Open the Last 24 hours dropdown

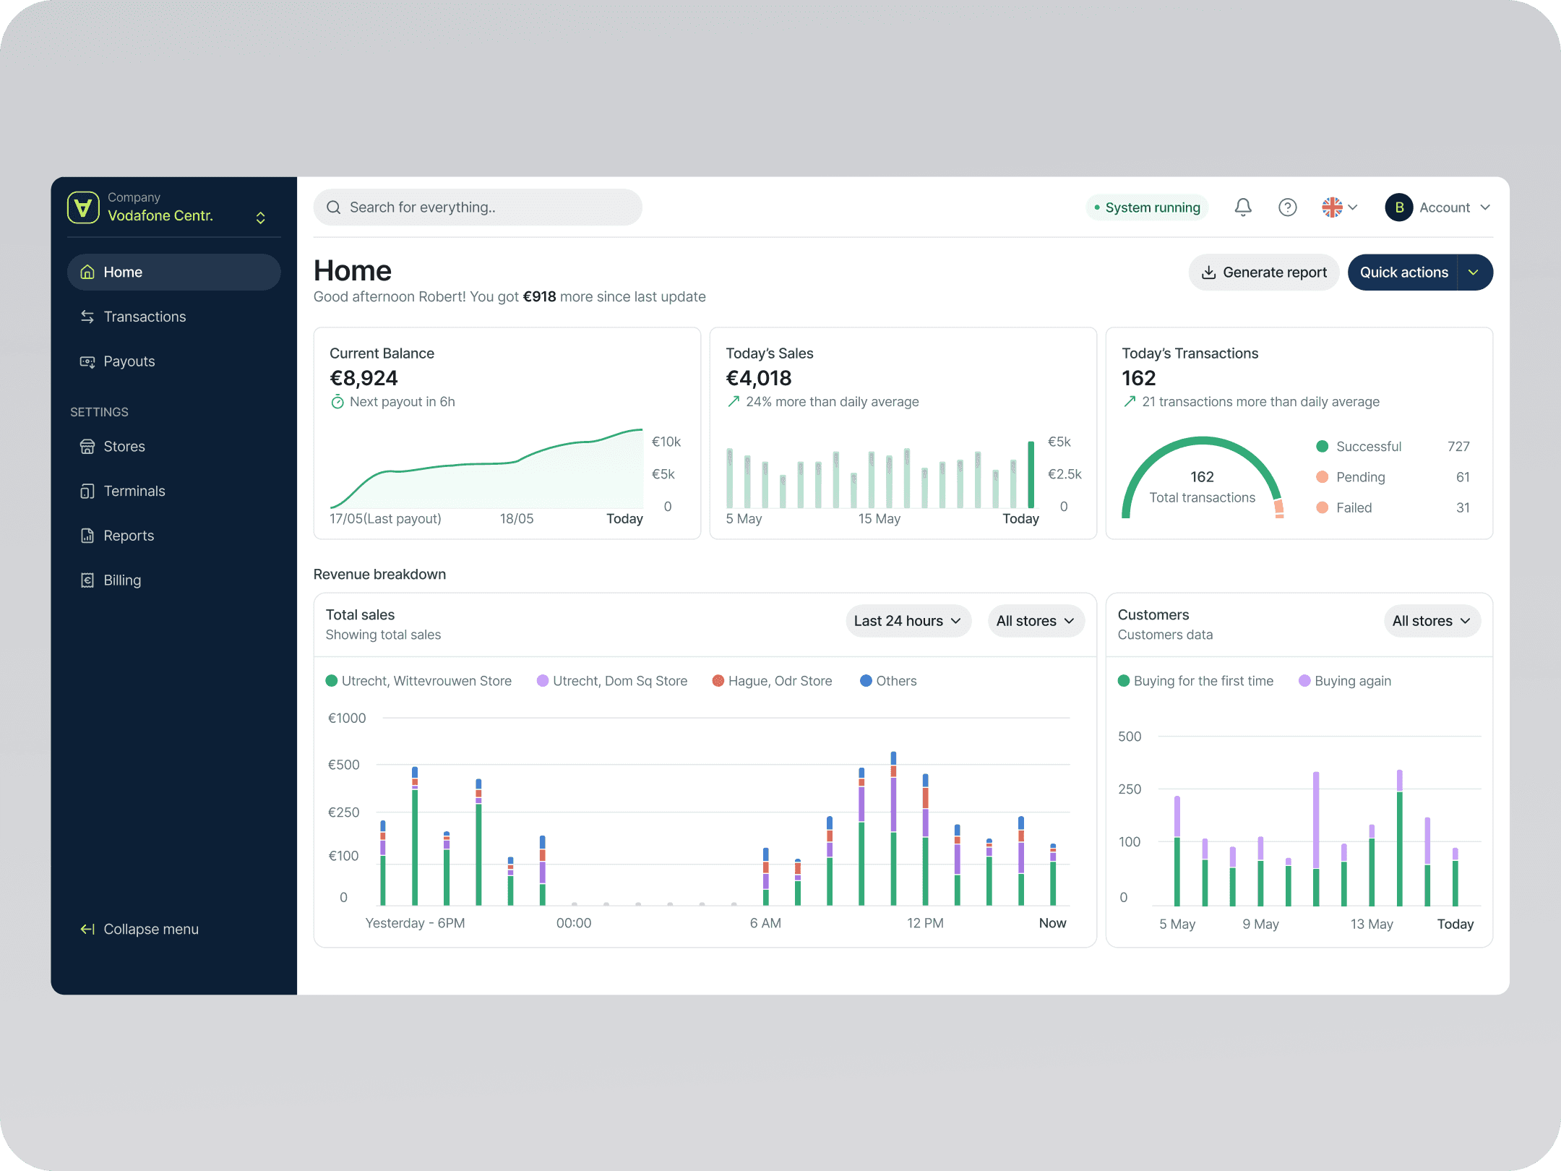[908, 621]
